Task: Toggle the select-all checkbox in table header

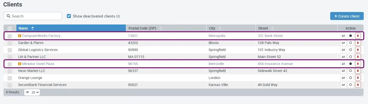Action: click(10, 28)
